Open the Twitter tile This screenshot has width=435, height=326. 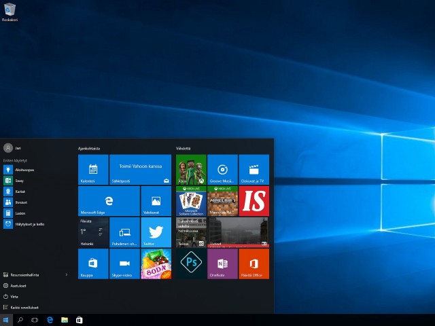[x=156, y=232]
